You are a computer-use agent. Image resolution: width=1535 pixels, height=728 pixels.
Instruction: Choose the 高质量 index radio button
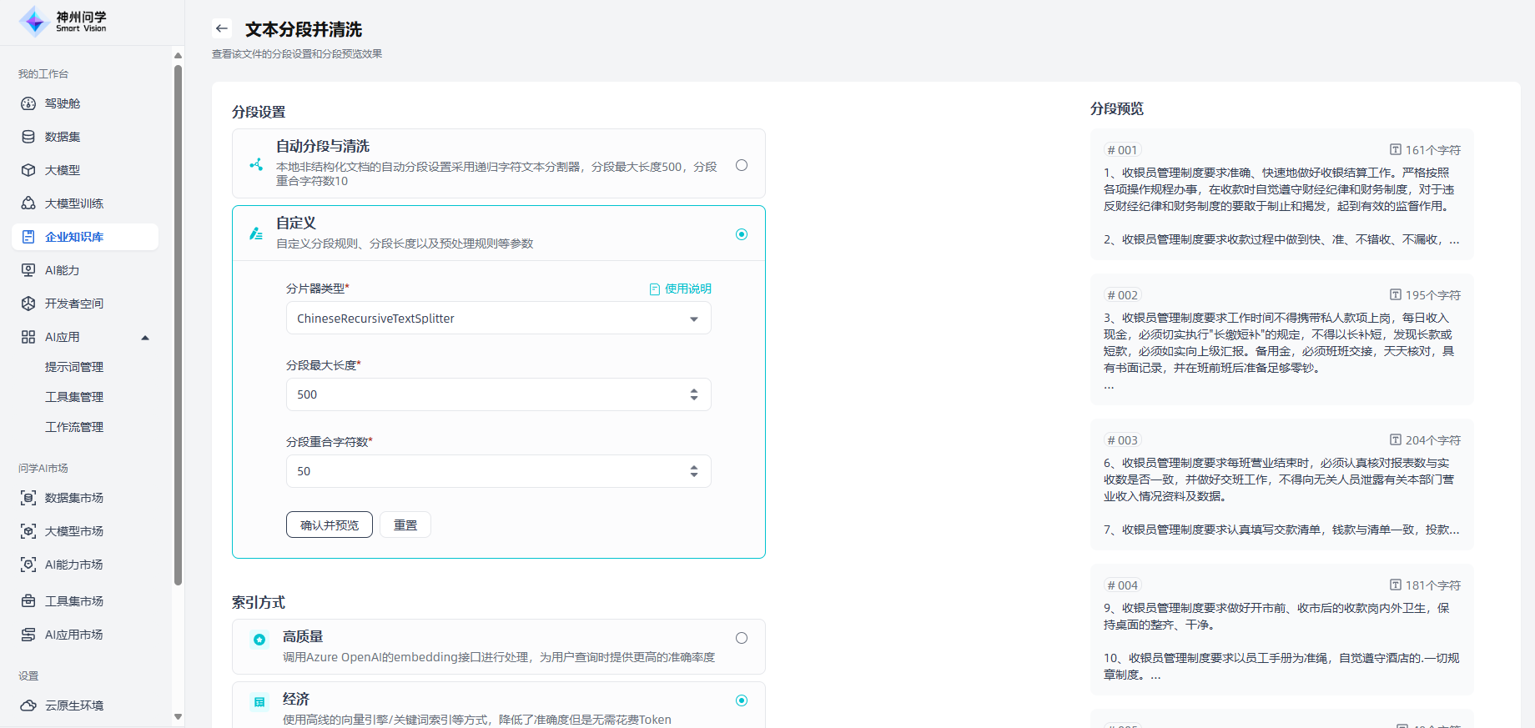click(x=742, y=638)
